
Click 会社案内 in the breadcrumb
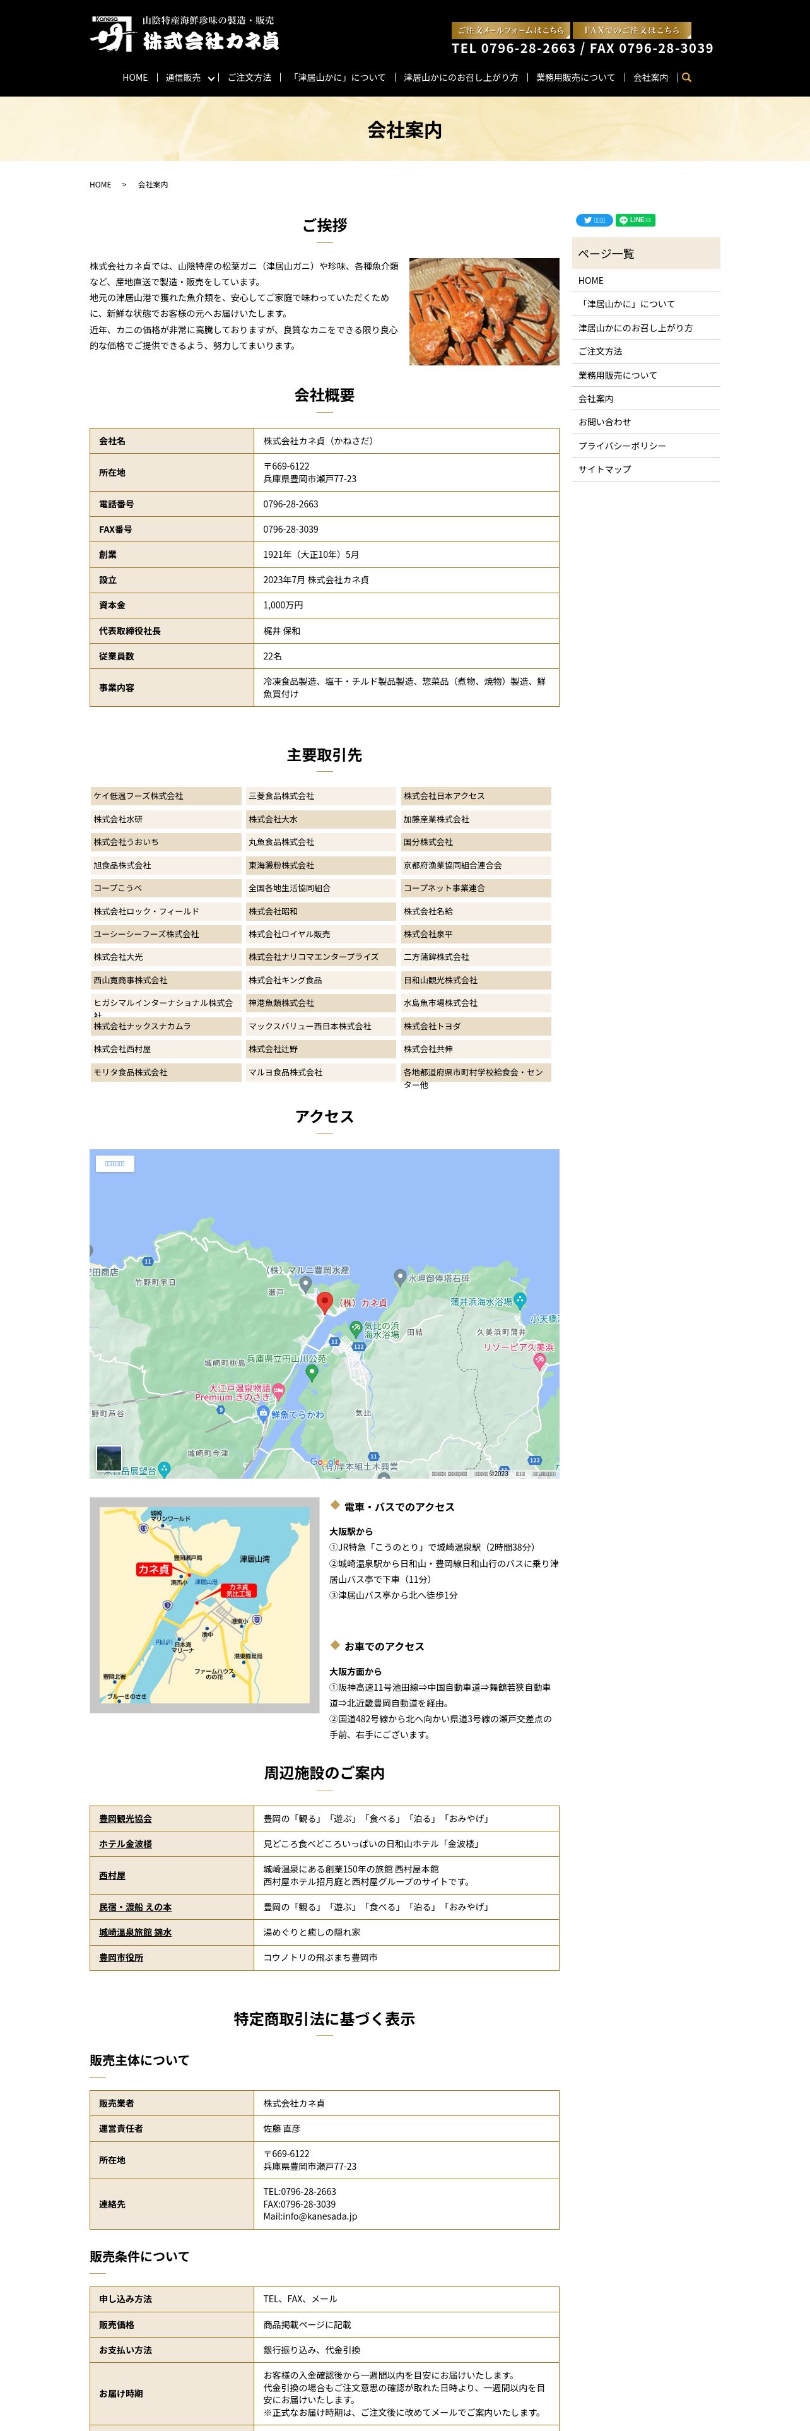pyautogui.click(x=153, y=185)
